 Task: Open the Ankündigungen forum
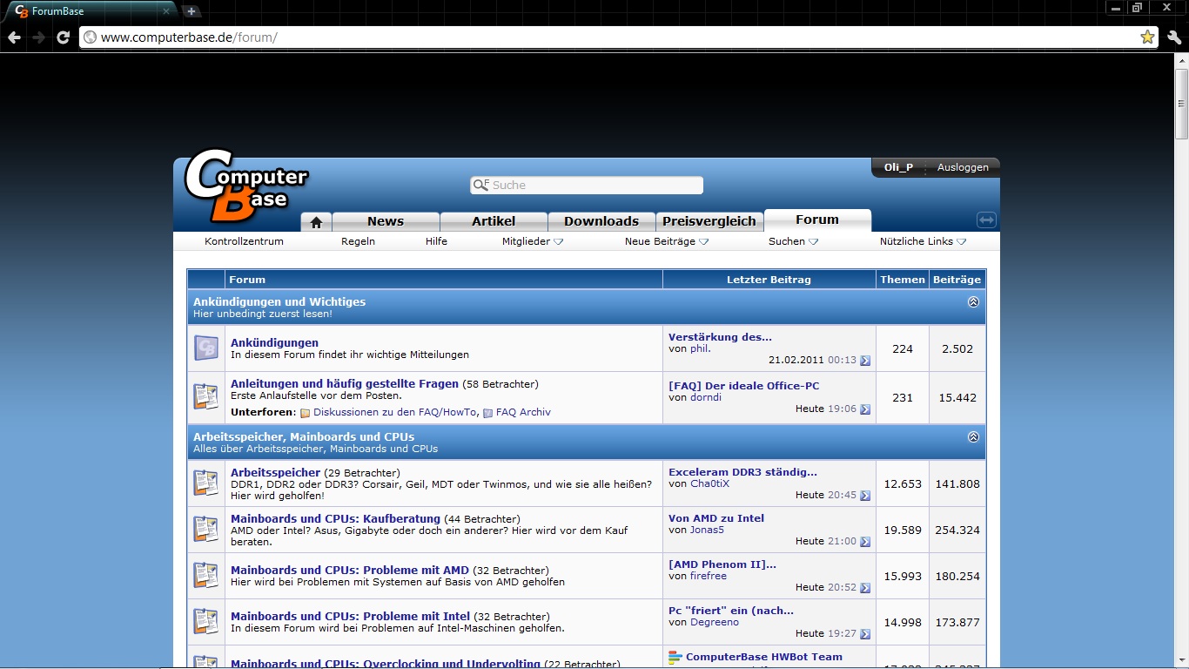[x=274, y=342]
